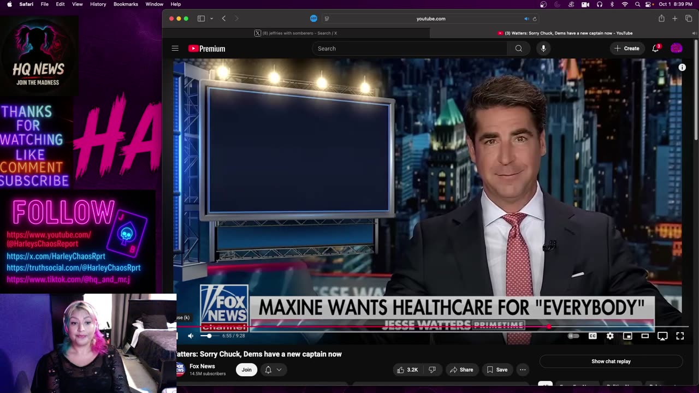Cast video with the AirPlay icon
The height and width of the screenshot is (393, 699).
[662, 336]
